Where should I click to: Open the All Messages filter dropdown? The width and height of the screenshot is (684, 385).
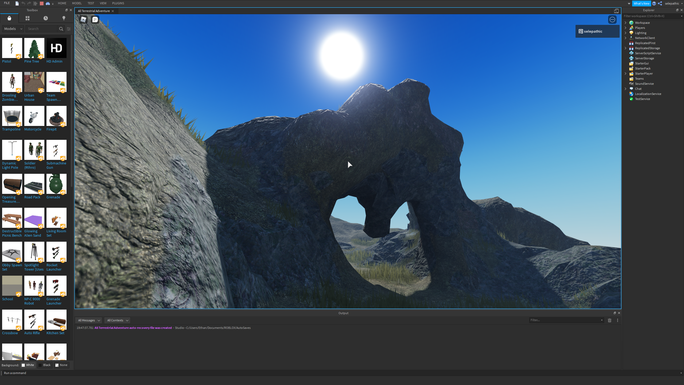(x=89, y=320)
